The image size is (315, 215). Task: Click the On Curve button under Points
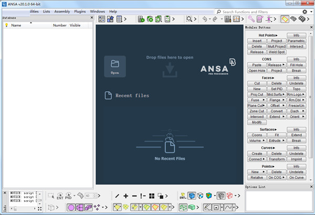coord(296,178)
